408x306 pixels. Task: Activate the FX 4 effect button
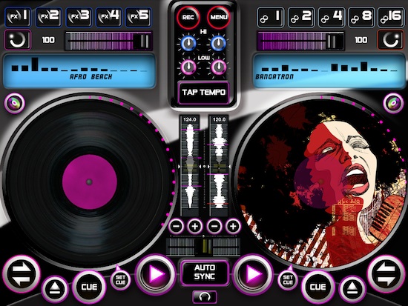tap(108, 17)
